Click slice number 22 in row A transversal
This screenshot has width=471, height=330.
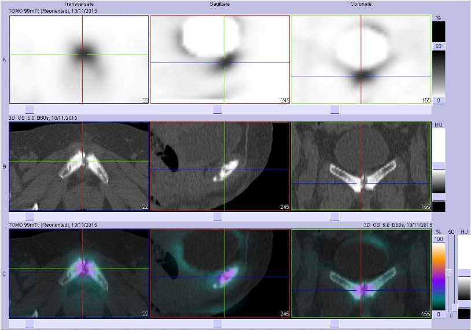(x=145, y=100)
